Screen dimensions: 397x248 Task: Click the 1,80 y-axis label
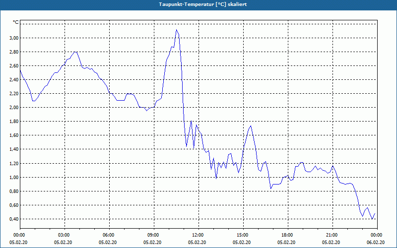coord(14,122)
